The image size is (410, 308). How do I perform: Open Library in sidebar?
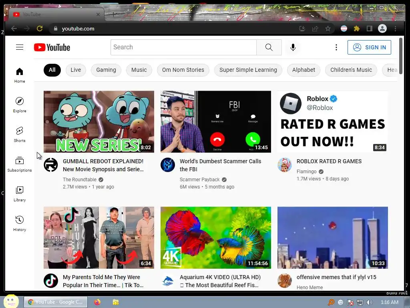tap(20, 194)
